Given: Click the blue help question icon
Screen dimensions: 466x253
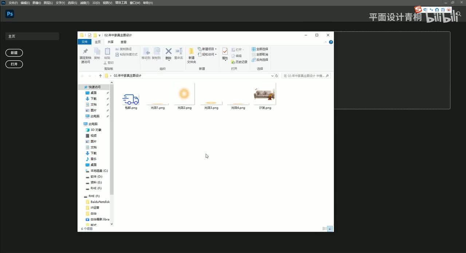Looking at the screenshot, I should coord(331,42).
